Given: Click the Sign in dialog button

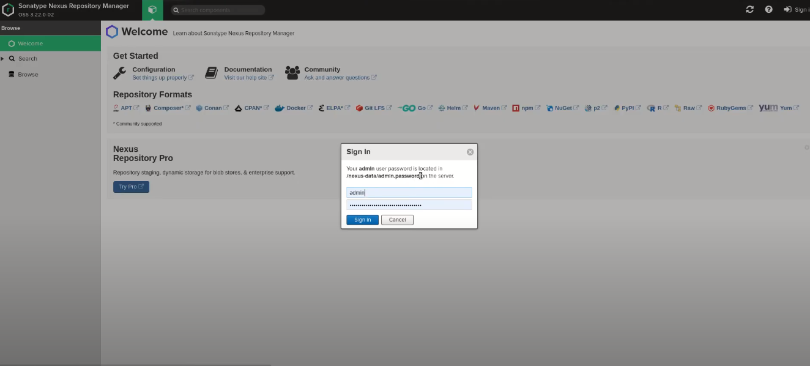Looking at the screenshot, I should [362, 220].
